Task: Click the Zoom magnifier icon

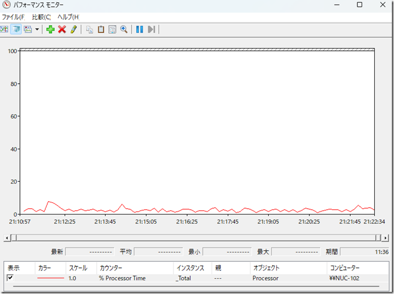Action: click(124, 29)
